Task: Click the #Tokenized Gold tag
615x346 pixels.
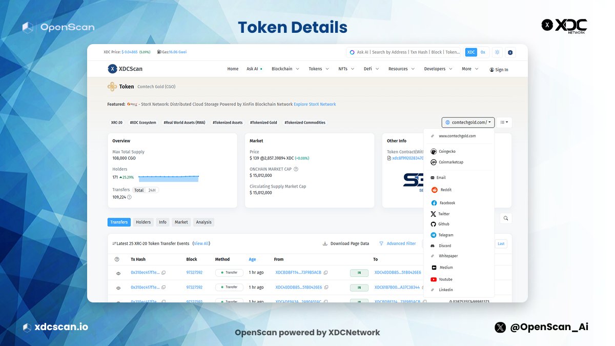Action: [263, 123]
